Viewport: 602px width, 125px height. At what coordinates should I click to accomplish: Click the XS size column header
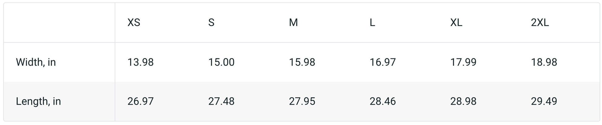[134, 23]
